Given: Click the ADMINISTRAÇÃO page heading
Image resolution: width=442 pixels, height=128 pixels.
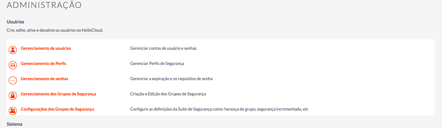Looking at the screenshot, I should point(44,5).
